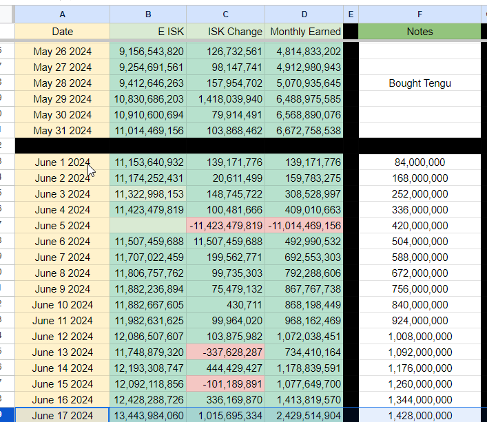Select the 6,672,758,538 Monthly Earned cell
Viewport: 487px width, 422px height.
point(304,131)
